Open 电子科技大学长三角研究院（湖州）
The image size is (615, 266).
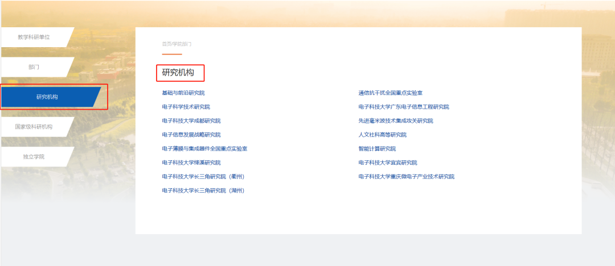[x=203, y=191]
